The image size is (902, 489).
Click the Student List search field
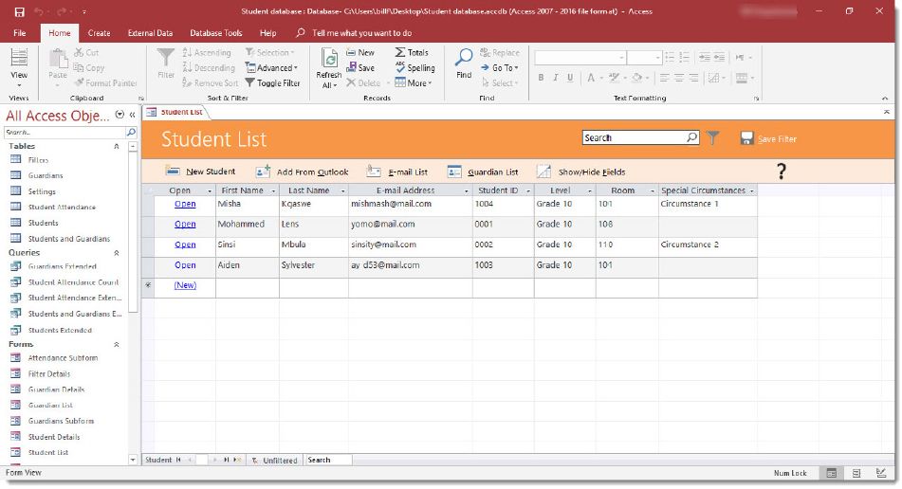[633, 138]
